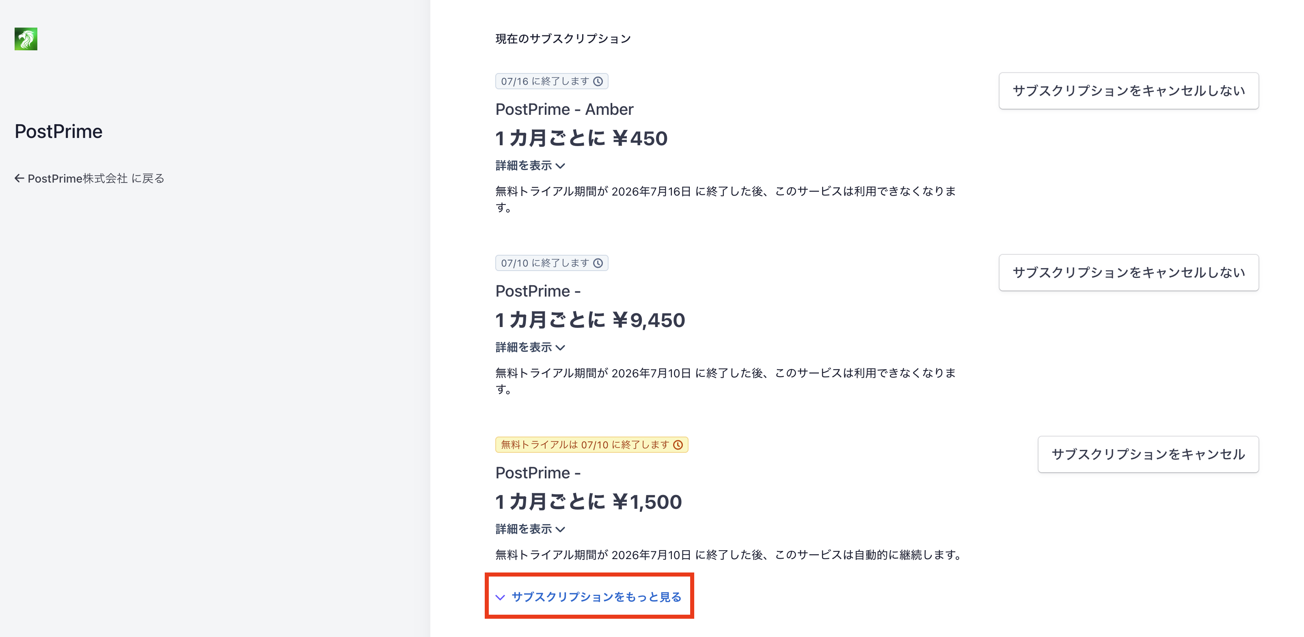Click the orange 無料トライアルは 07/10 badge
The height and width of the screenshot is (637, 1304).
pyautogui.click(x=592, y=445)
